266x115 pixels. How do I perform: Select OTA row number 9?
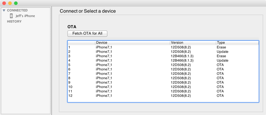163,83
